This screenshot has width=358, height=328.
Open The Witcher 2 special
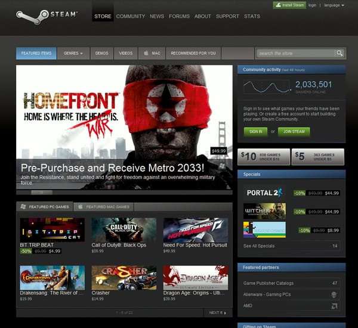click(x=264, y=211)
